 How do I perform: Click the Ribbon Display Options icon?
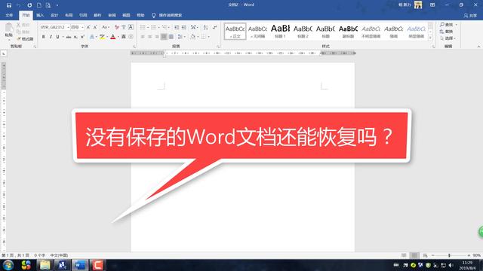tap(432, 5)
